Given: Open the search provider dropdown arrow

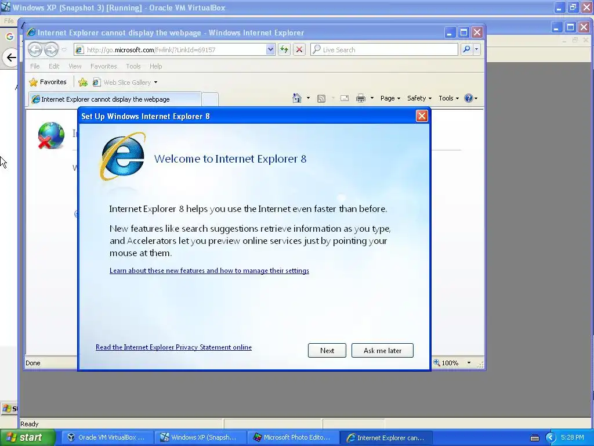Looking at the screenshot, I should tap(477, 49).
